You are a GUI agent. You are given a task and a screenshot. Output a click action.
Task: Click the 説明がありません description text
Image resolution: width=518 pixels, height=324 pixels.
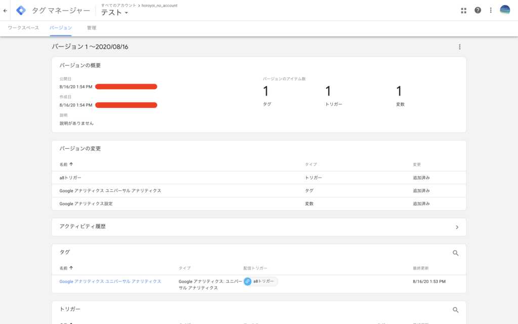click(77, 124)
